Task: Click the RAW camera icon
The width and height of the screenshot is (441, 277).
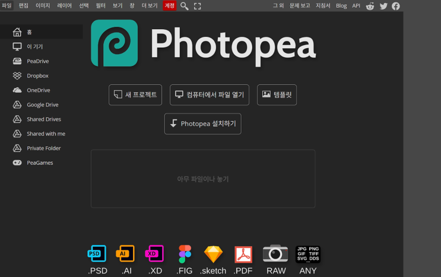Action: [x=275, y=253]
